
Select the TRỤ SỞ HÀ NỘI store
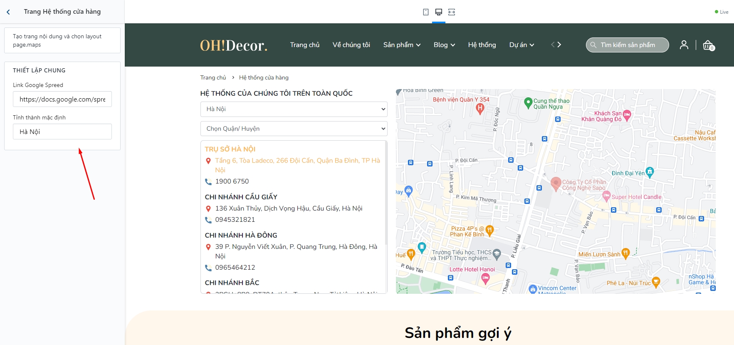point(230,149)
